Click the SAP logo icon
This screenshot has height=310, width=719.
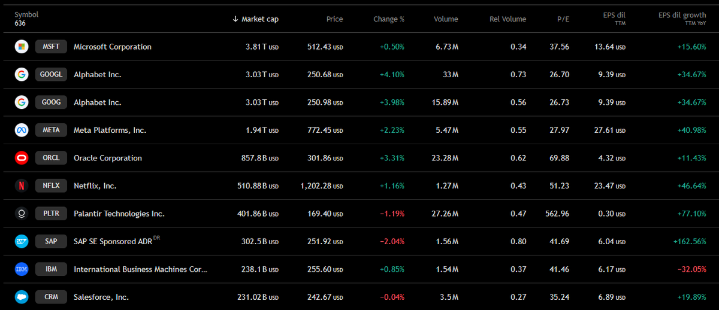(x=22, y=241)
